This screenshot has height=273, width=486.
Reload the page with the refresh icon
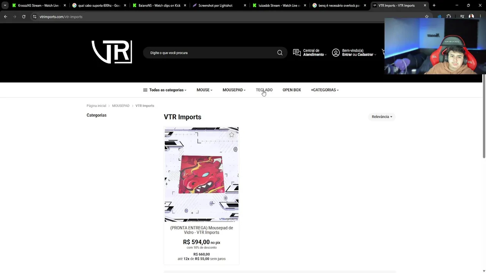24,17
